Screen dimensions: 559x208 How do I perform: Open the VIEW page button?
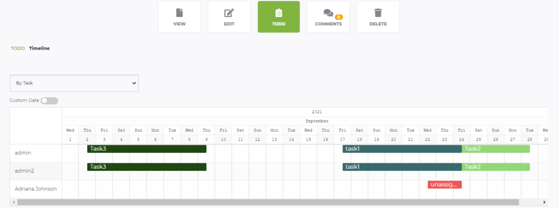(x=179, y=17)
